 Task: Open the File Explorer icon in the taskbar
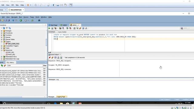61,103
